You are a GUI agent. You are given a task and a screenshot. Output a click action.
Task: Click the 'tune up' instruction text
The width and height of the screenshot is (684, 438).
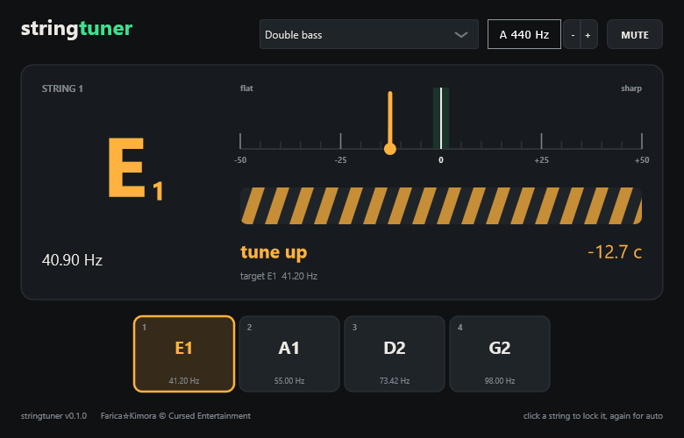point(274,252)
